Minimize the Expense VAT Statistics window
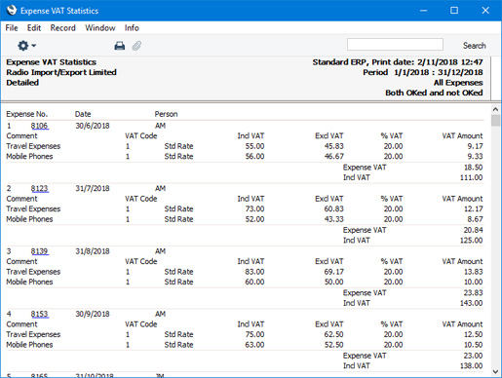 point(423,11)
